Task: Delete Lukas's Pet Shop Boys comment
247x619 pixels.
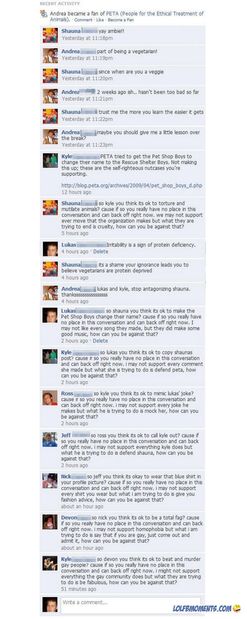Action: pyautogui.click(x=100, y=341)
